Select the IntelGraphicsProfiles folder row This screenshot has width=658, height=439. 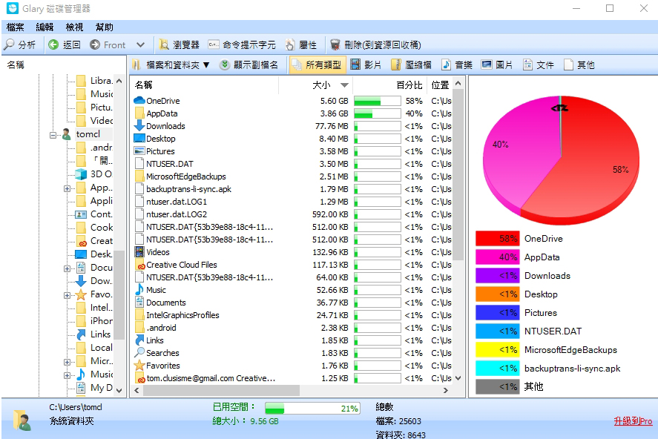pos(293,315)
